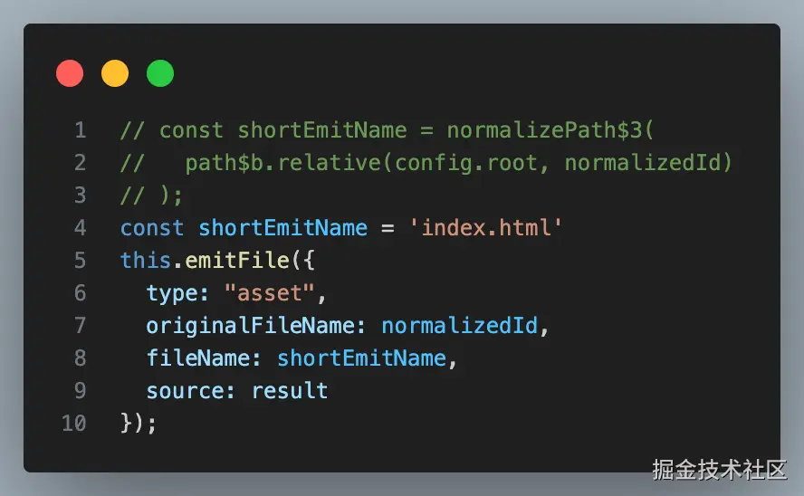Click the this keyword on line 5
The image size is (804, 496).
146,261
